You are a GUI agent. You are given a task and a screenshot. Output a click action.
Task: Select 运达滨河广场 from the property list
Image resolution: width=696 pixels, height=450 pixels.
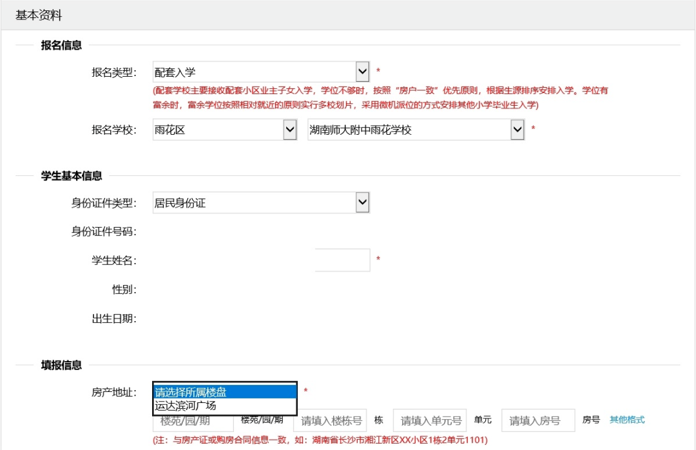pos(225,406)
